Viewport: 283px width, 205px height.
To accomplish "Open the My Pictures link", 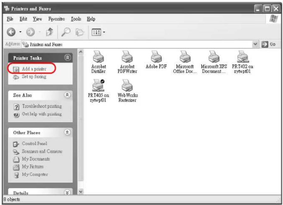I will click(33, 167).
